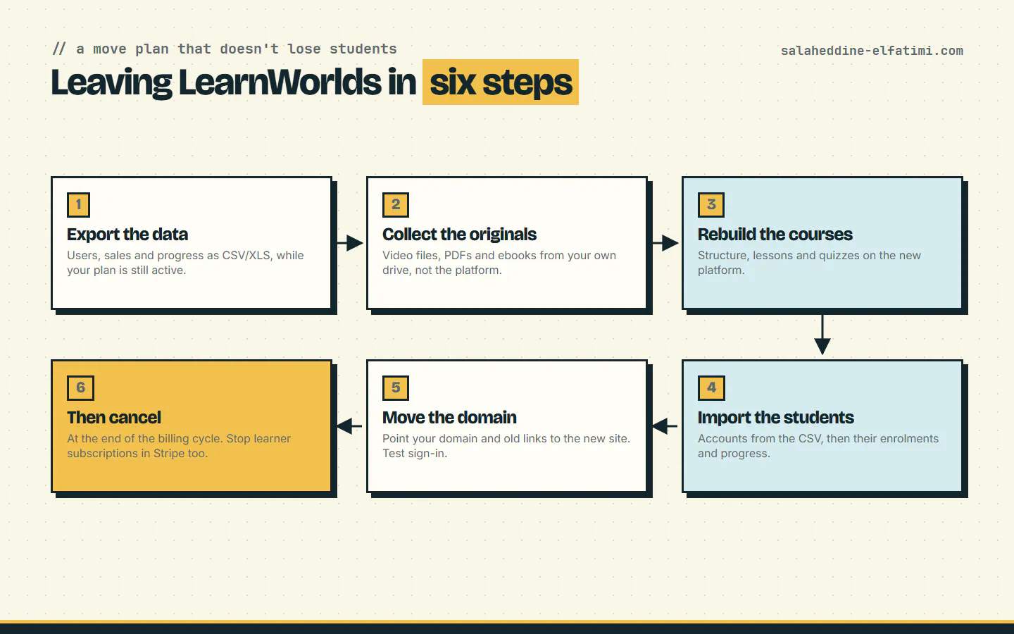Click the step 6 number badge
The width and height of the screenshot is (1014, 634).
80,387
